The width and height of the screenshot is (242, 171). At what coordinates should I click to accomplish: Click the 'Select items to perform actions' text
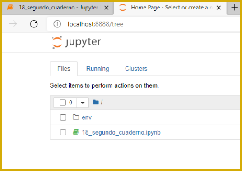coord(104,85)
